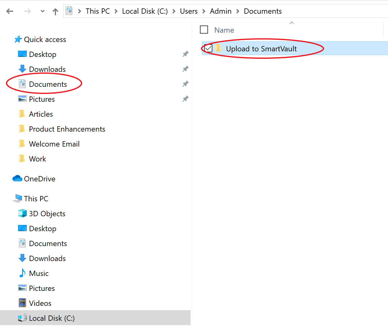Click the Local Disk (C:) drive icon

[x=22, y=318]
